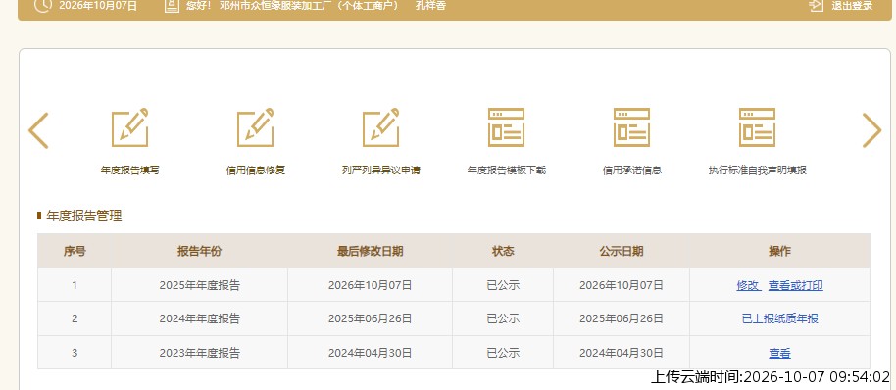The image size is (896, 390).
Task: Click the 年度报告管理 section heading
Action: pos(84,216)
